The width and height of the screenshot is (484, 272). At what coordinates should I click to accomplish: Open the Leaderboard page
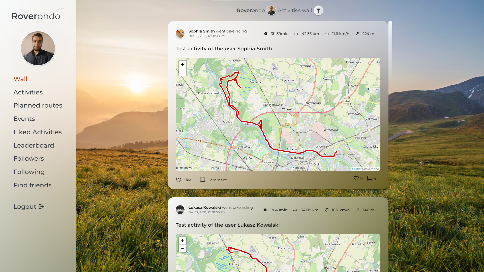pyautogui.click(x=34, y=146)
